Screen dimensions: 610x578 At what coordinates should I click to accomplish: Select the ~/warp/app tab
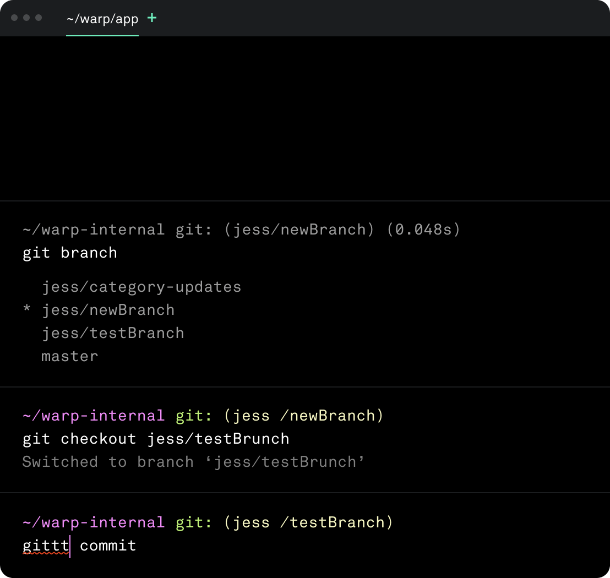102,18
